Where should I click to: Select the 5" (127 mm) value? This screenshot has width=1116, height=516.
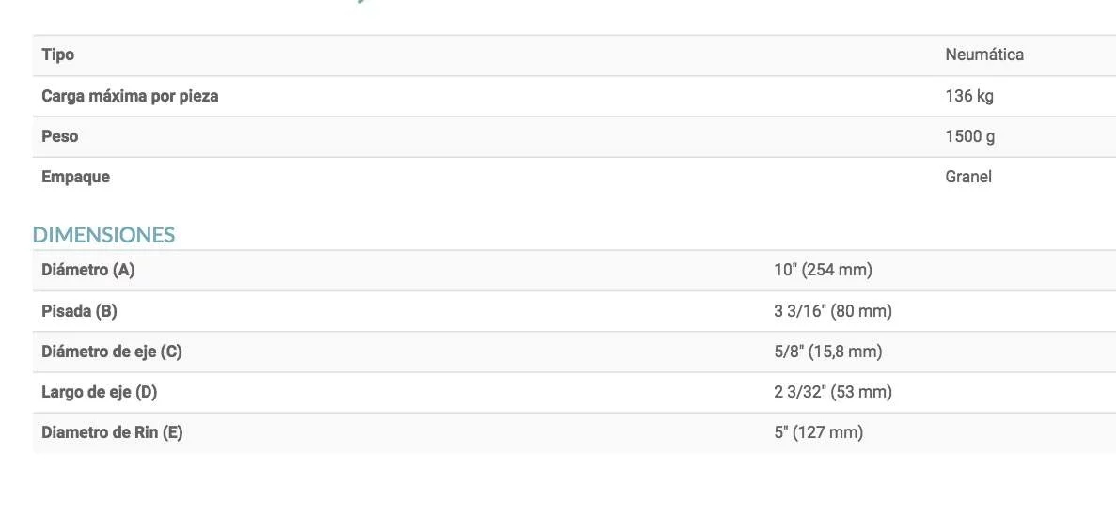tap(818, 432)
